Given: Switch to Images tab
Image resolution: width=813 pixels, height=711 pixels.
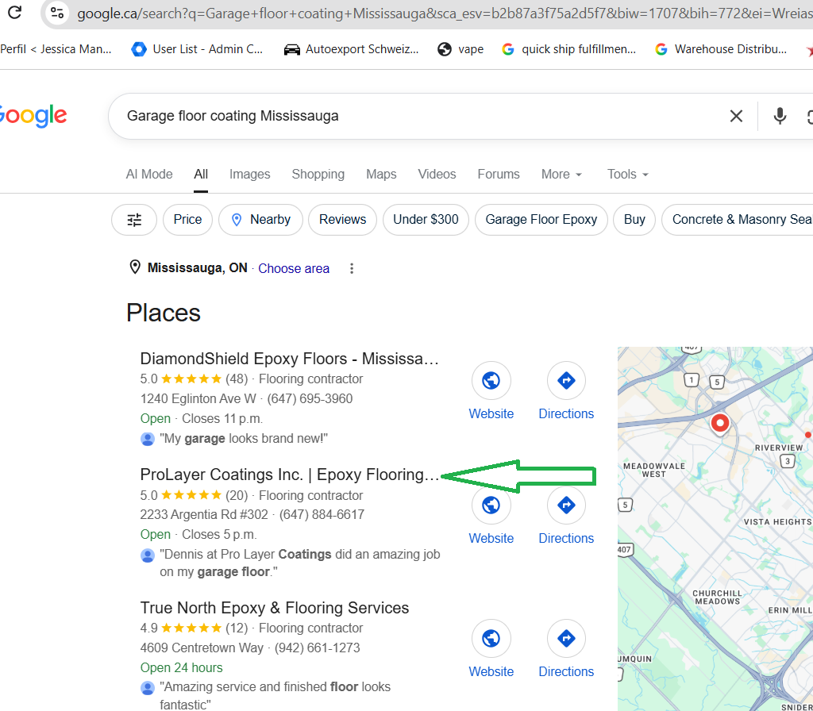Looking at the screenshot, I should 249,174.
